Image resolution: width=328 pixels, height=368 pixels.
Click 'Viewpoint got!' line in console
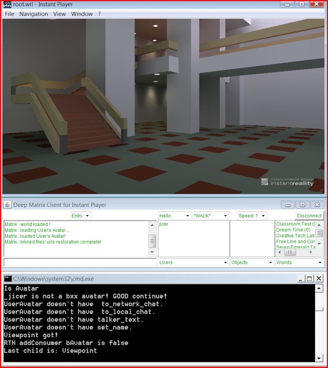click(31, 335)
